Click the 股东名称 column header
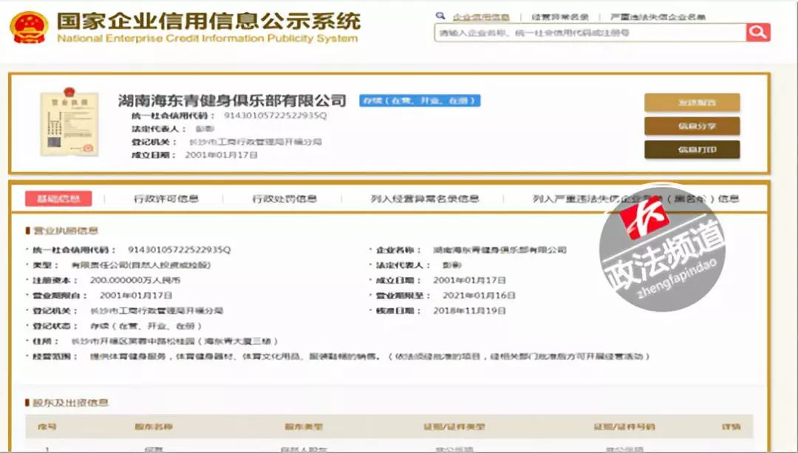The height and width of the screenshot is (453, 798). 154,426
